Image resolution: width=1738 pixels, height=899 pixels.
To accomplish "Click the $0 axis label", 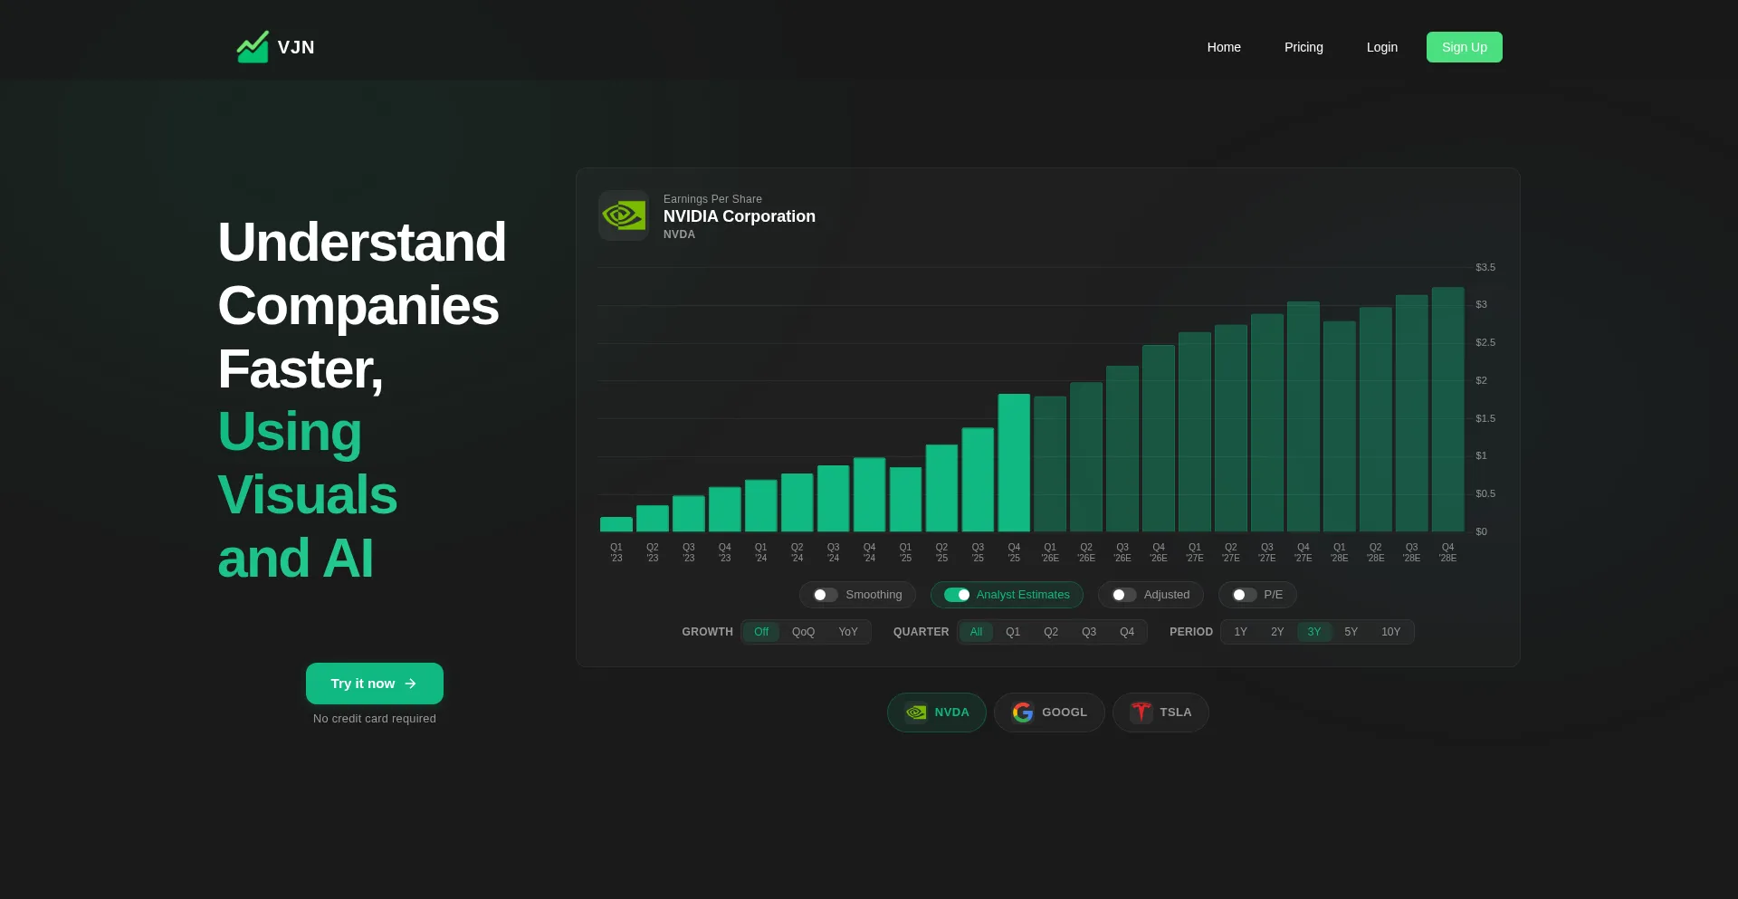I will click(1481, 531).
